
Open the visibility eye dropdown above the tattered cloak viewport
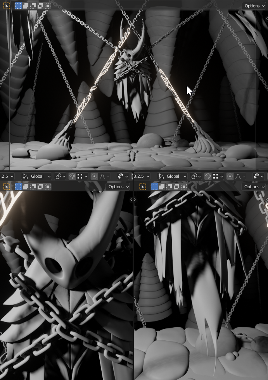point(259,176)
